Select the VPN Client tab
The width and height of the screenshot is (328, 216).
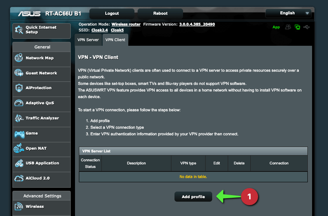(x=115, y=40)
